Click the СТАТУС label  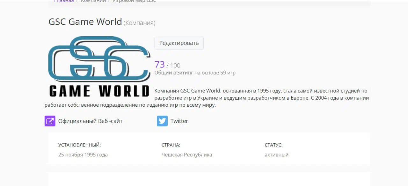click(x=273, y=145)
